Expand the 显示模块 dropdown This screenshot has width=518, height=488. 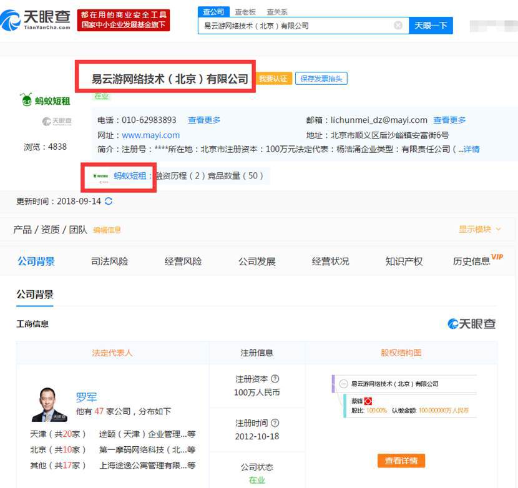point(480,229)
